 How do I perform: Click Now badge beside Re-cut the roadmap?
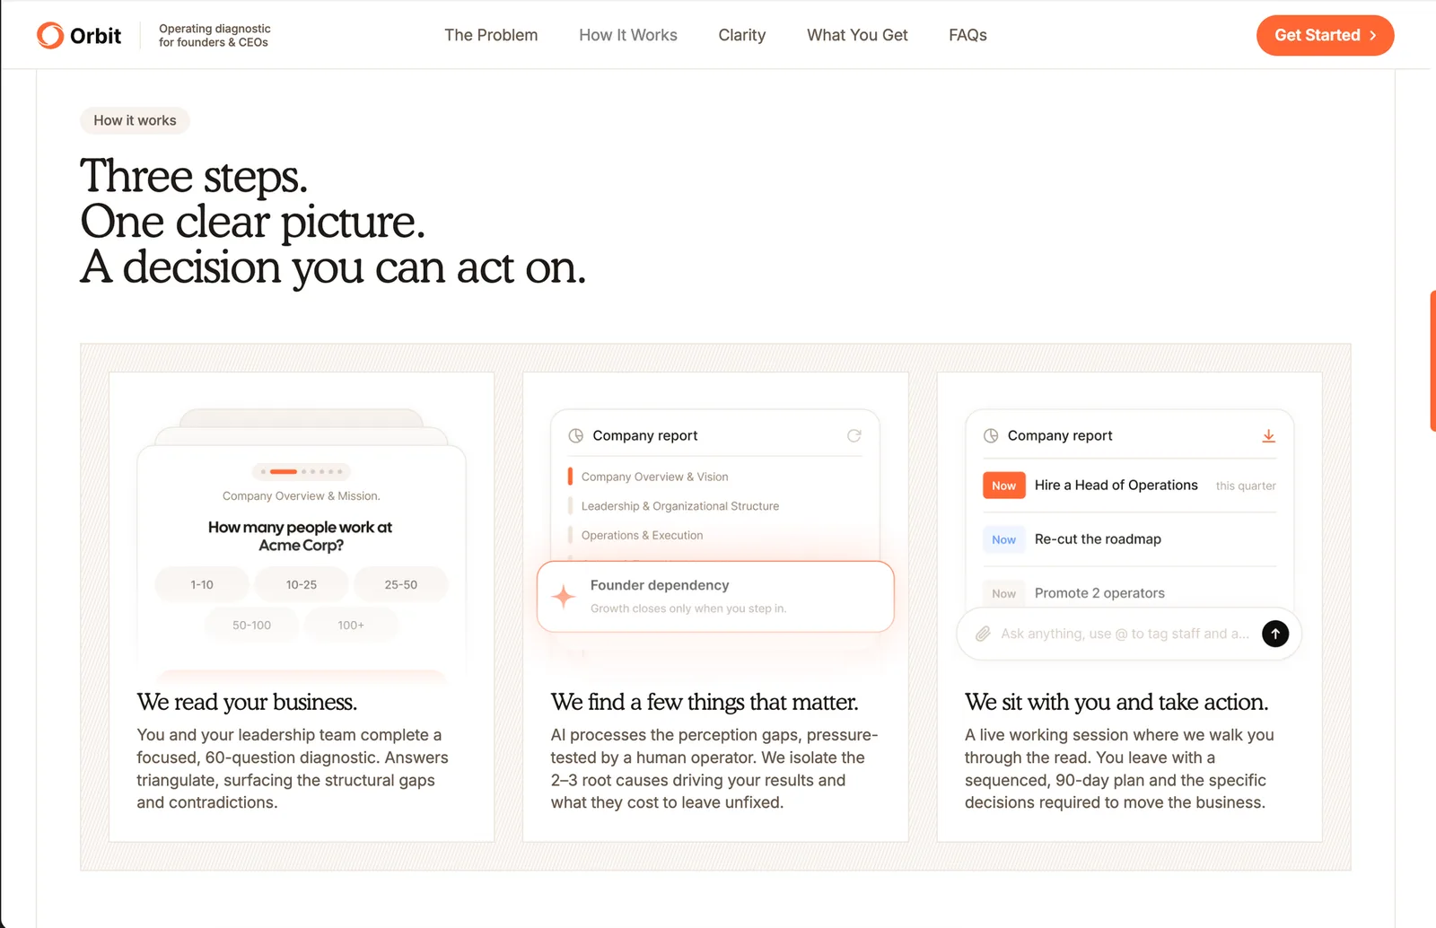(x=1003, y=539)
